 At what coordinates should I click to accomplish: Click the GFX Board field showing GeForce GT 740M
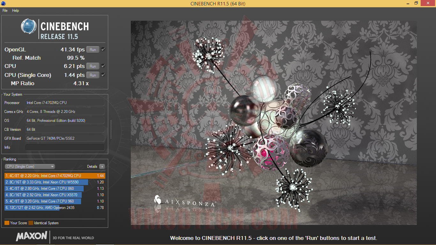[65, 138]
